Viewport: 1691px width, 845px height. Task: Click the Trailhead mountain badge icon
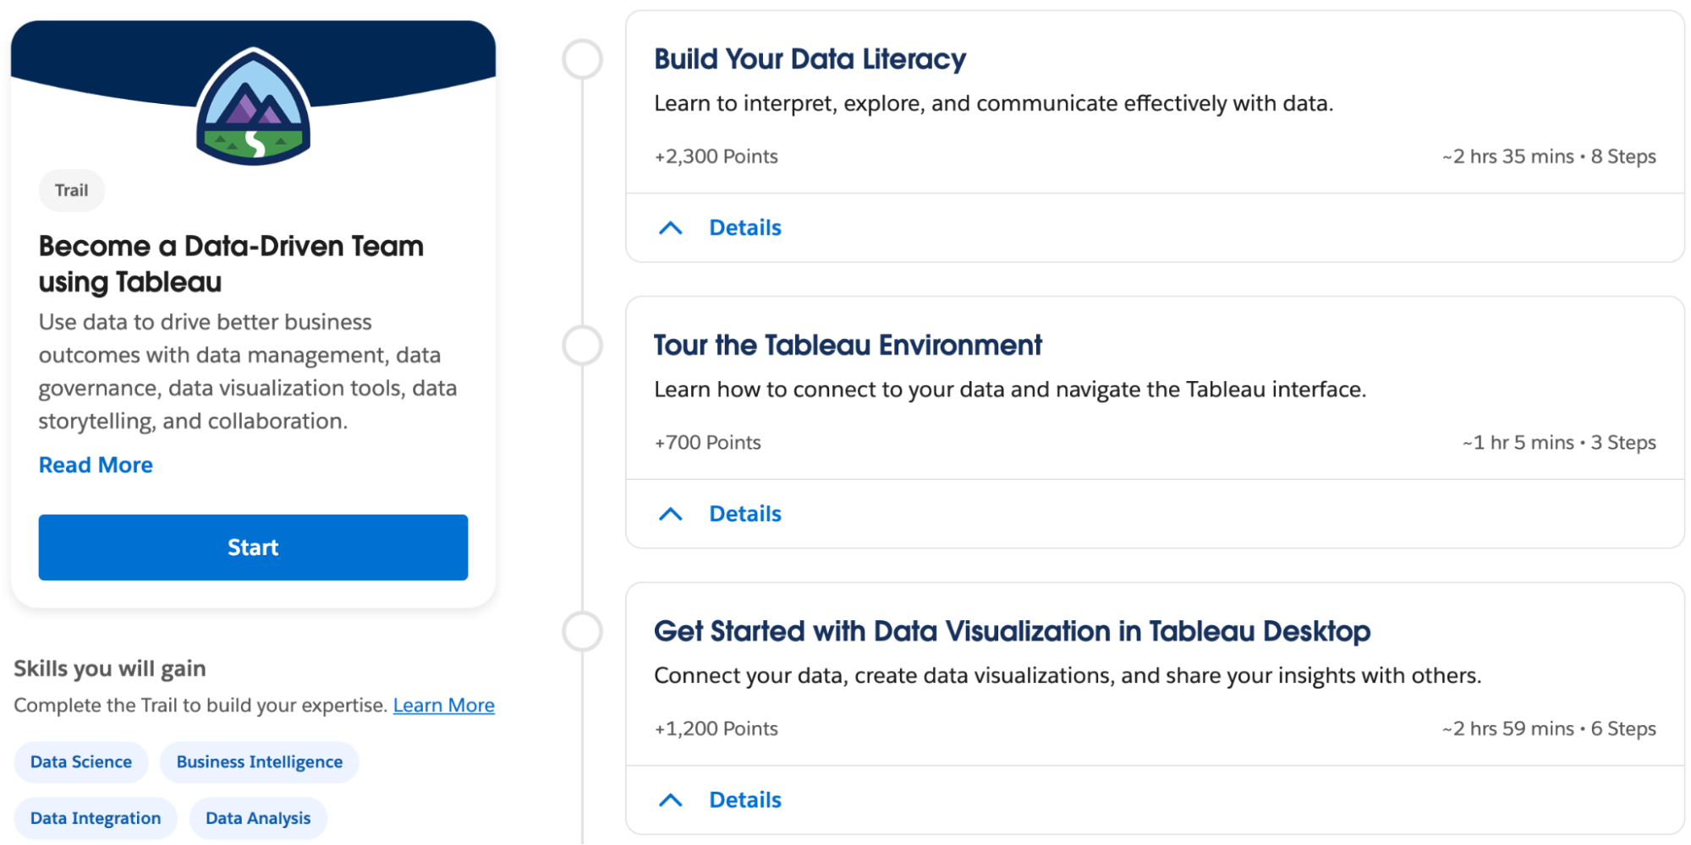click(253, 106)
